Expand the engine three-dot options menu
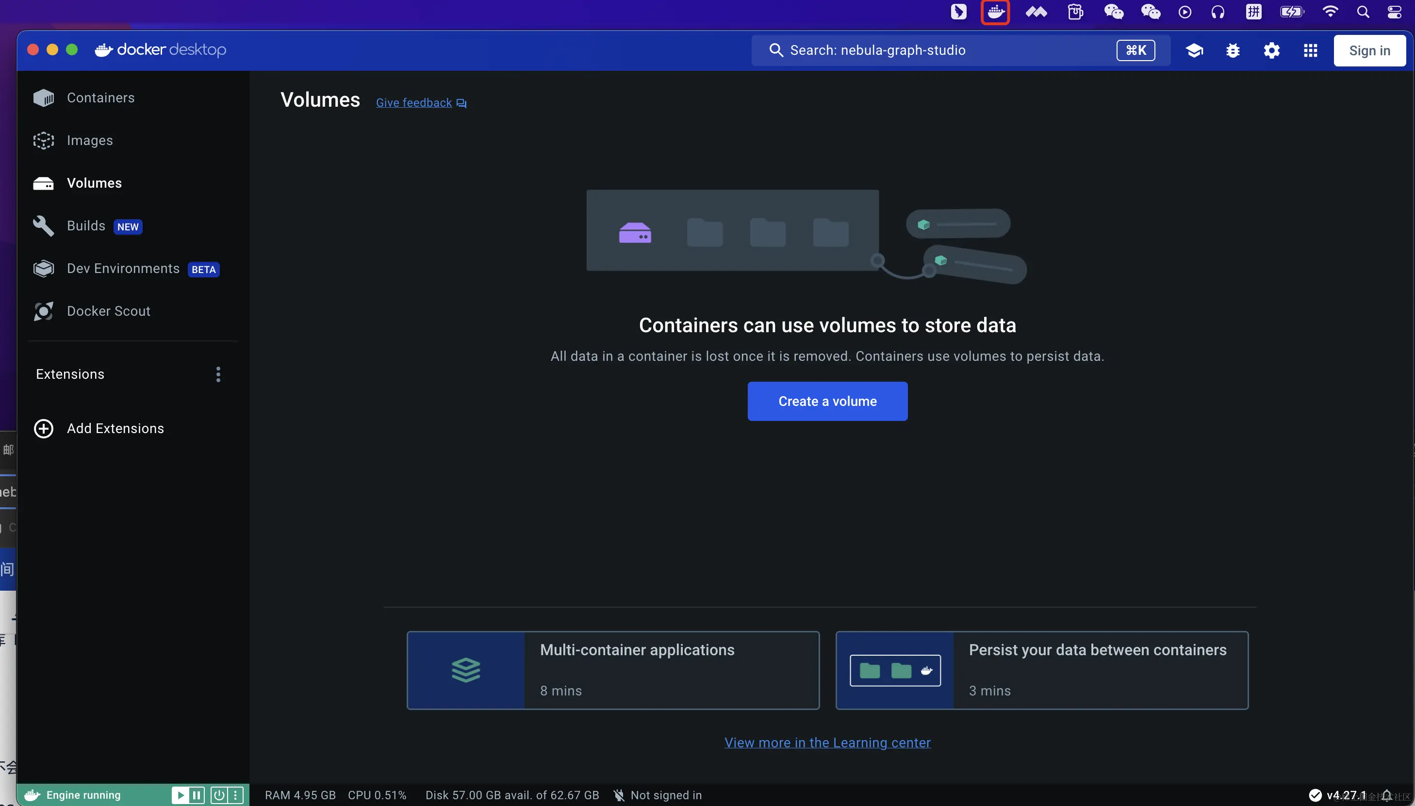The width and height of the screenshot is (1415, 806). coord(235,795)
